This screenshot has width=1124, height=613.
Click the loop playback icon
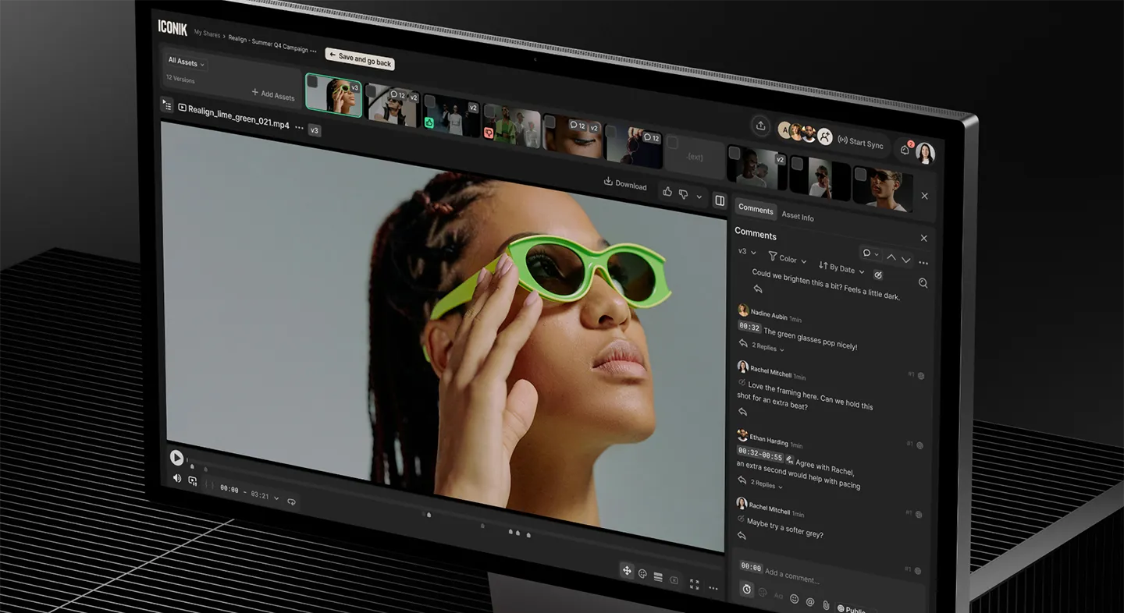click(x=292, y=502)
